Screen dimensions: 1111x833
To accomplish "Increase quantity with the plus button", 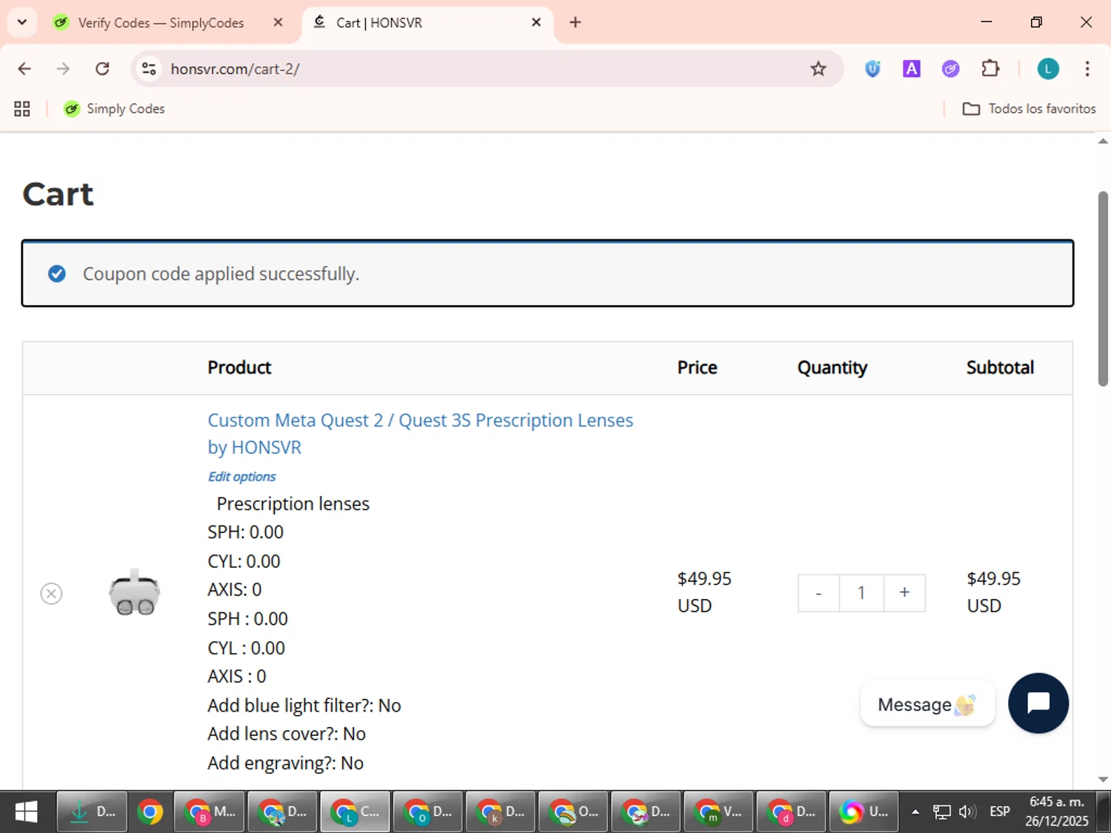I will 904,593.
